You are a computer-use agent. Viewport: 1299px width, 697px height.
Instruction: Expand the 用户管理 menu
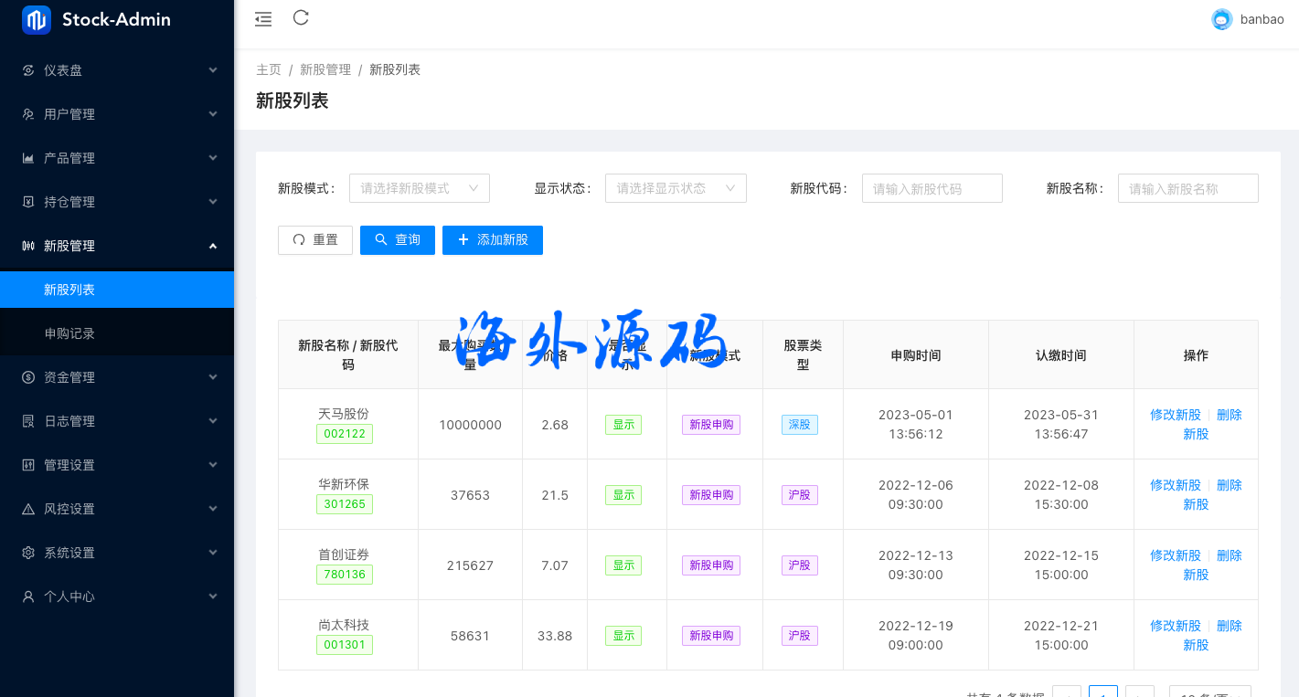[x=117, y=114]
